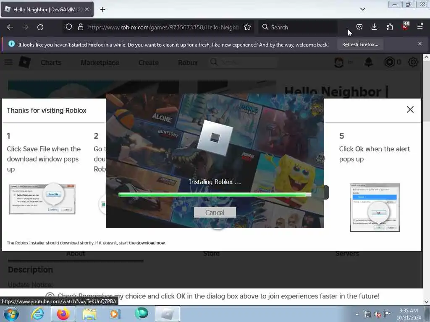Open Robux in Roblox navigation

click(x=188, y=63)
